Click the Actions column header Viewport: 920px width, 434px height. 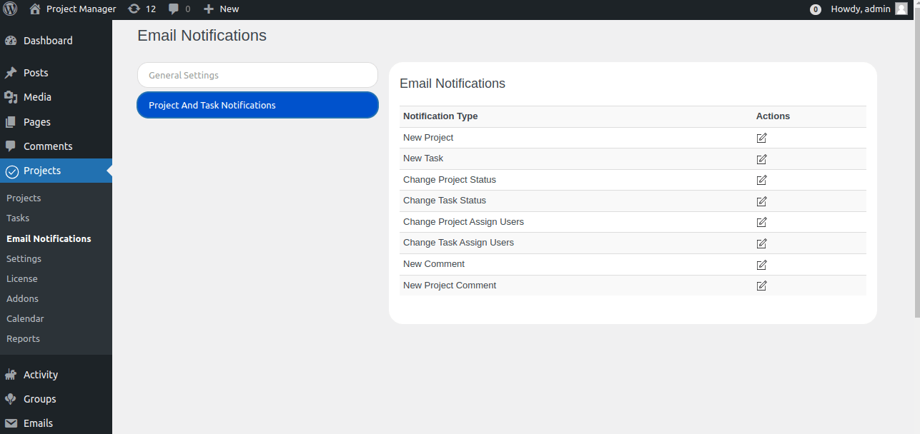773,116
